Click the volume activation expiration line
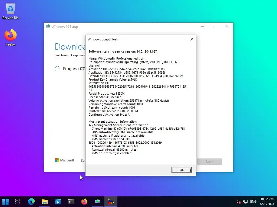The width and height of the screenshot is (277, 207). (128, 101)
